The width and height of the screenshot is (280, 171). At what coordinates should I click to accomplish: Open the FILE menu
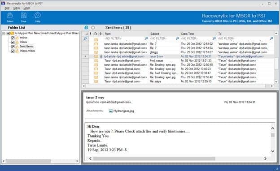coord(7,9)
